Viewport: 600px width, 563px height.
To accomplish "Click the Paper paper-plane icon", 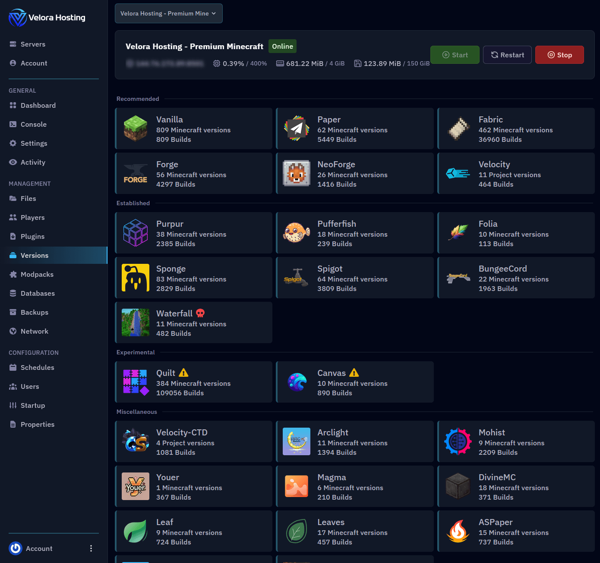I will click(297, 129).
